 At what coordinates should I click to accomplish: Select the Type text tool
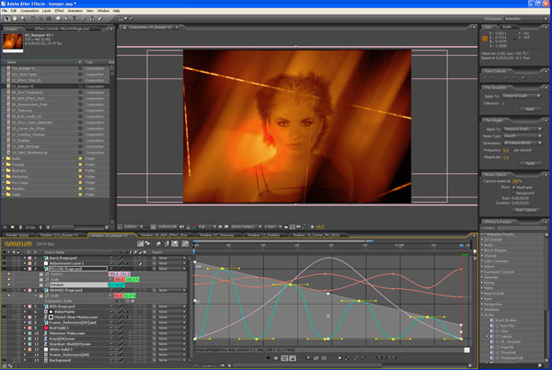pyautogui.click(x=75, y=18)
